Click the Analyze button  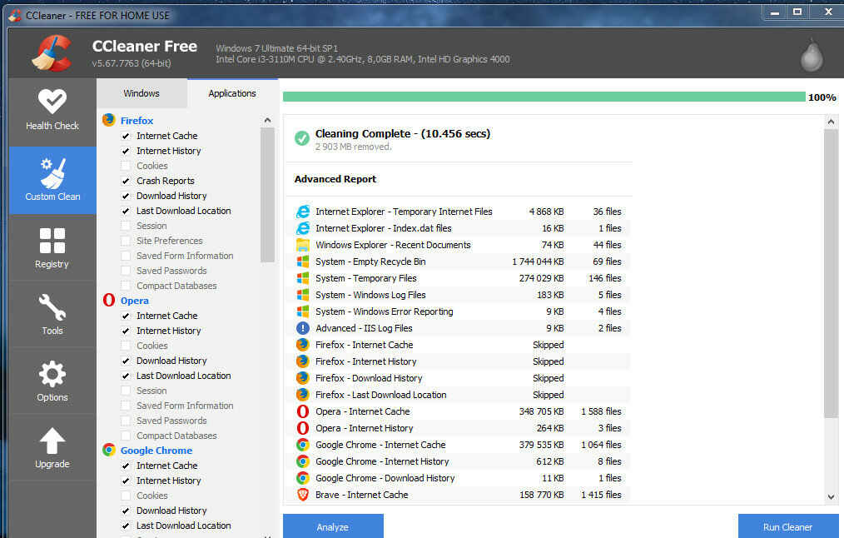coord(333,526)
